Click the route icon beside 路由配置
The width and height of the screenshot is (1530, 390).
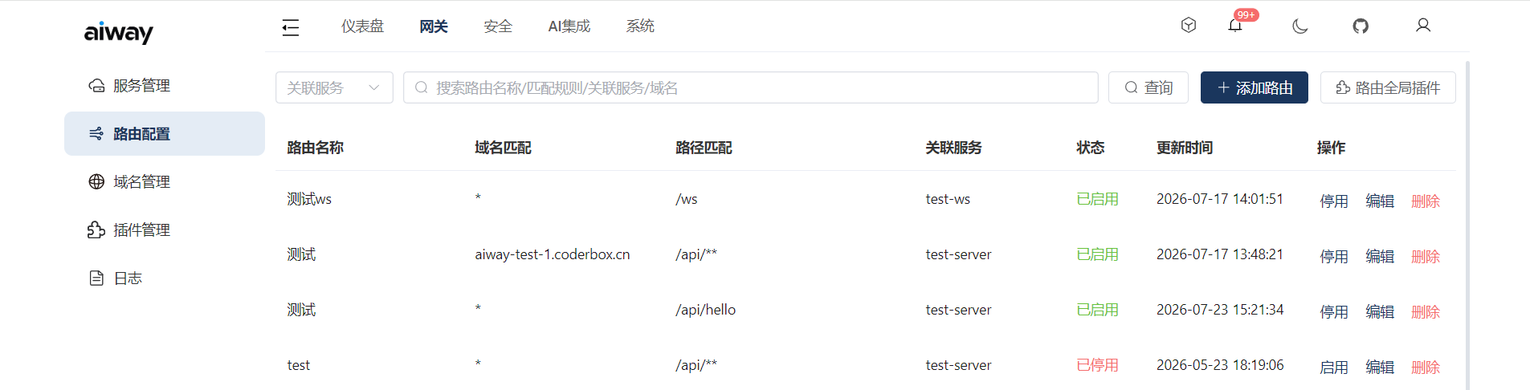(96, 133)
